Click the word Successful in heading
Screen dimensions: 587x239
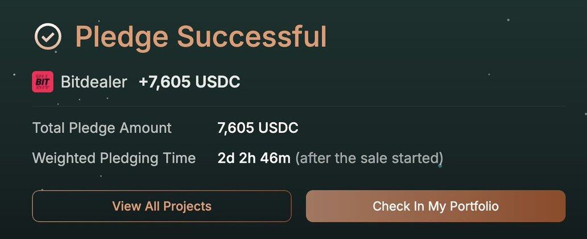pyautogui.click(x=251, y=37)
